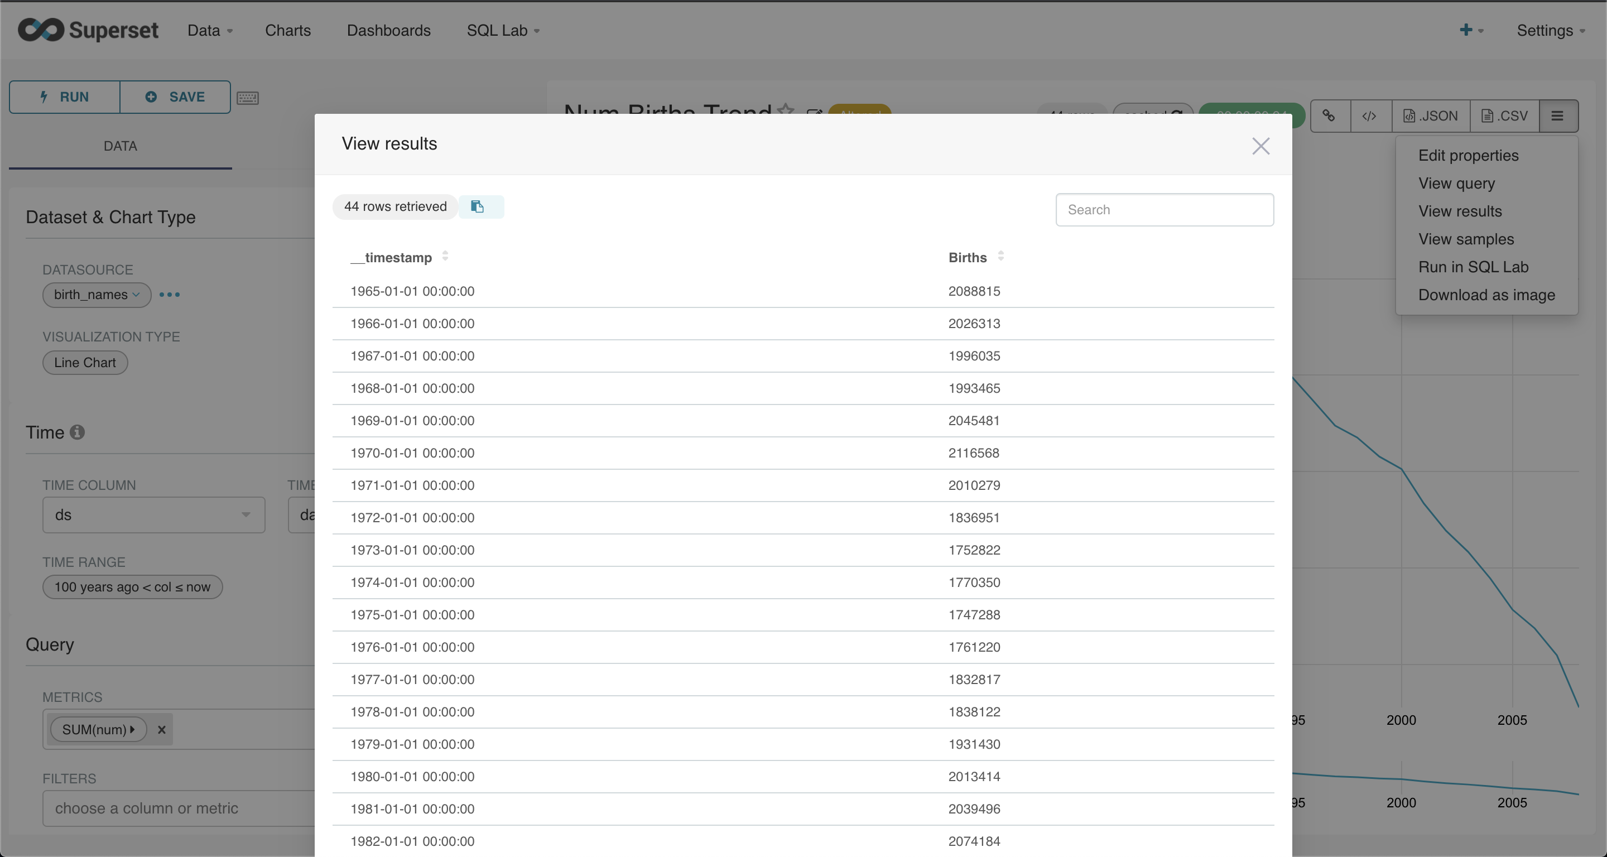1607x857 pixels.
Task: Click the plus add-new icon
Action: point(1465,30)
